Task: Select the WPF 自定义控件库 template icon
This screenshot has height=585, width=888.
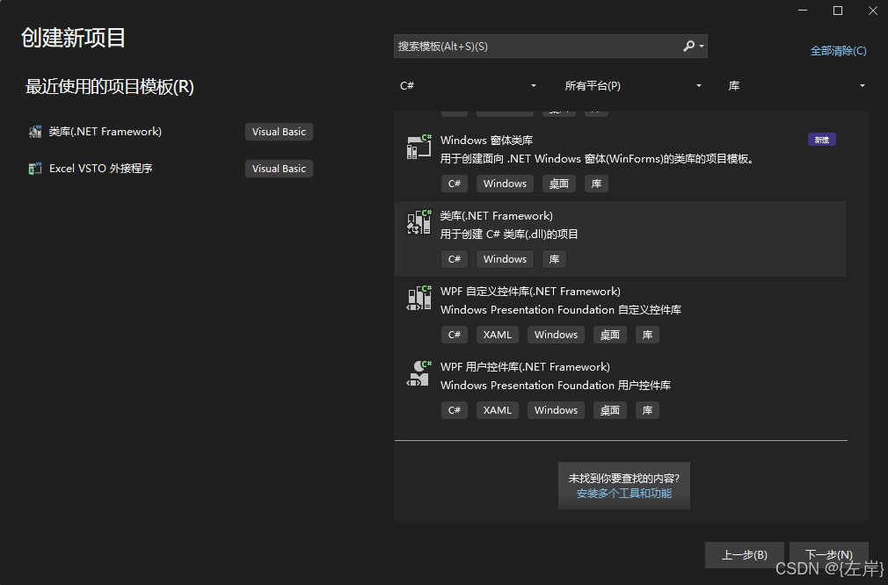Action: [x=418, y=298]
